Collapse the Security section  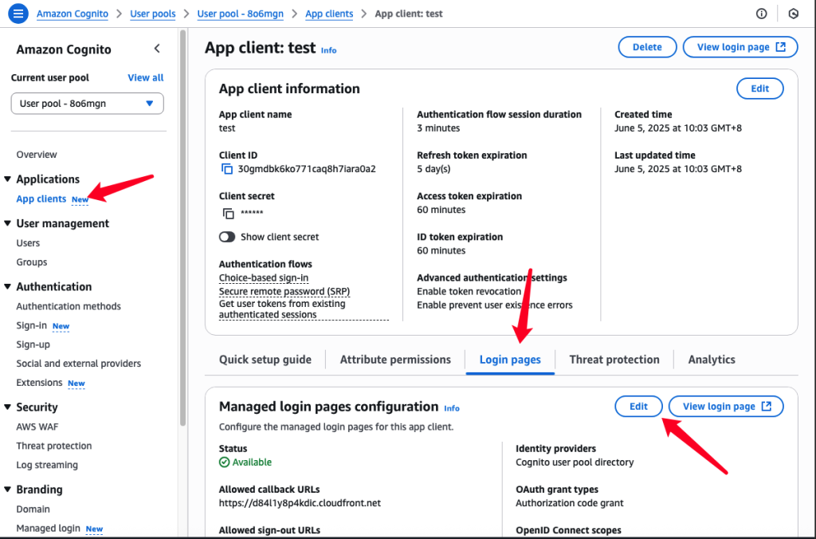(x=7, y=407)
